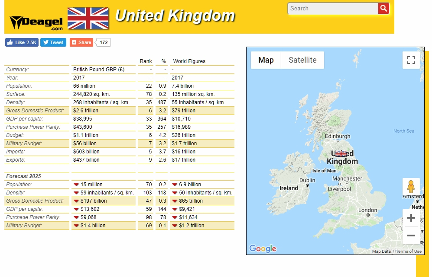432x277 pixels.
Task: Zoom out on the map
Action: (411, 236)
